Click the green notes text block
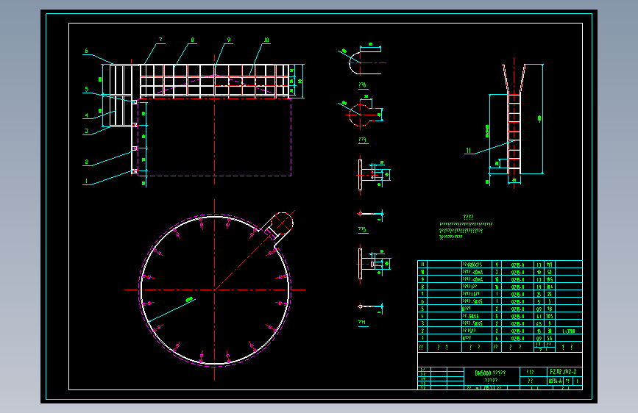 [x=466, y=227]
